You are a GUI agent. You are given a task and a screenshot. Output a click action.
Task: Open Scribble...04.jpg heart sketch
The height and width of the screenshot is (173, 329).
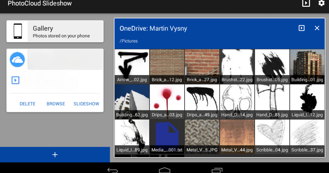click(272, 137)
